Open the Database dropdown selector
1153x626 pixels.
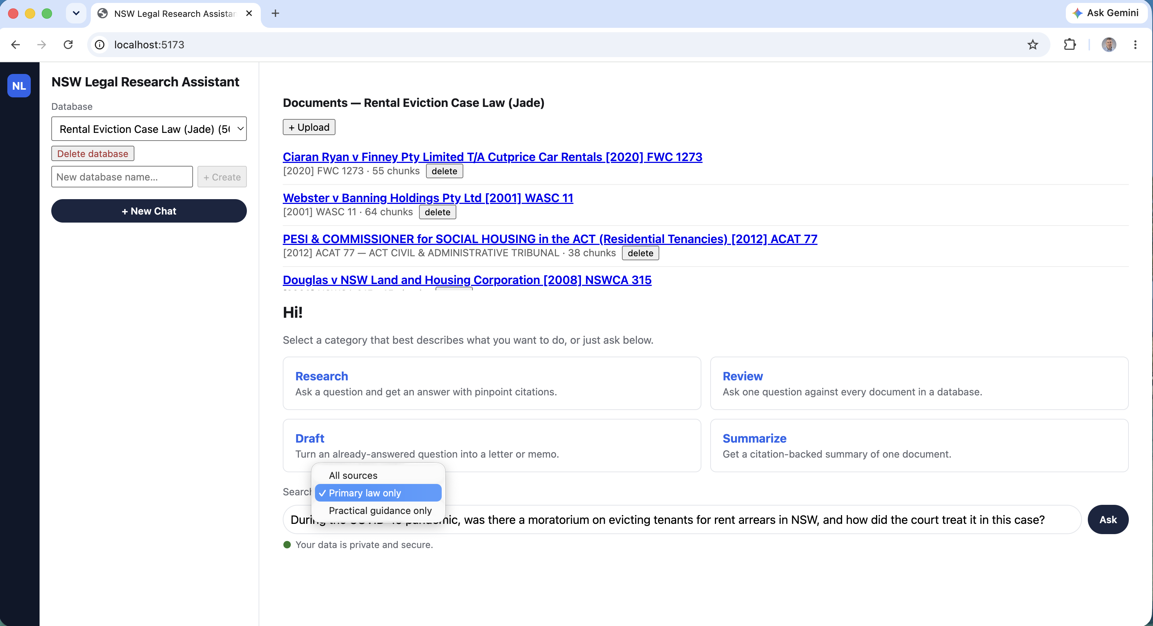149,129
